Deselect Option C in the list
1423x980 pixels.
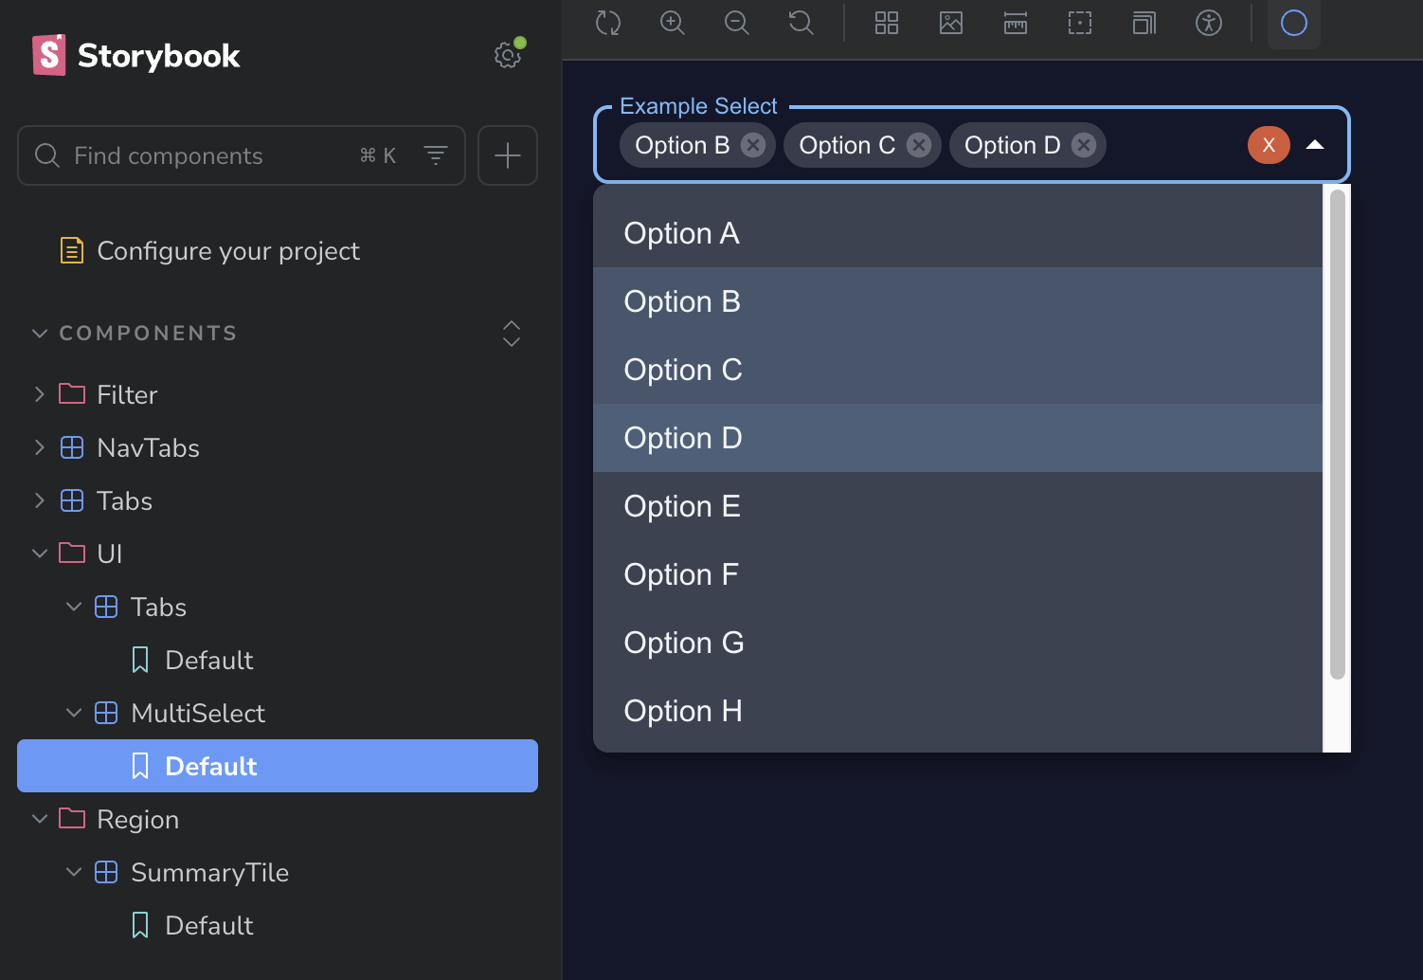[x=958, y=370]
